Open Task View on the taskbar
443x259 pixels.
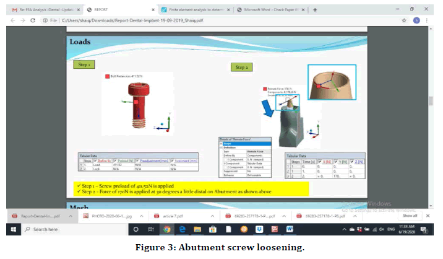click(151, 229)
